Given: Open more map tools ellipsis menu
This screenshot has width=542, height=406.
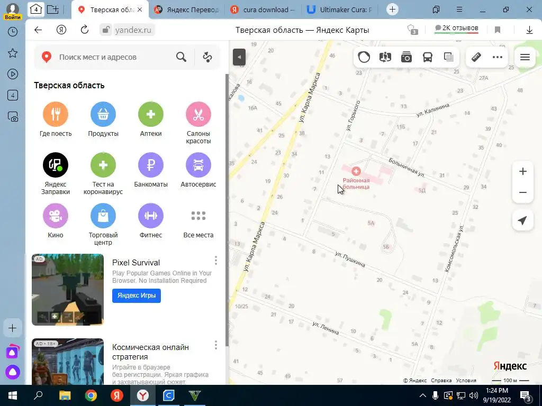Looking at the screenshot, I should coord(498,57).
